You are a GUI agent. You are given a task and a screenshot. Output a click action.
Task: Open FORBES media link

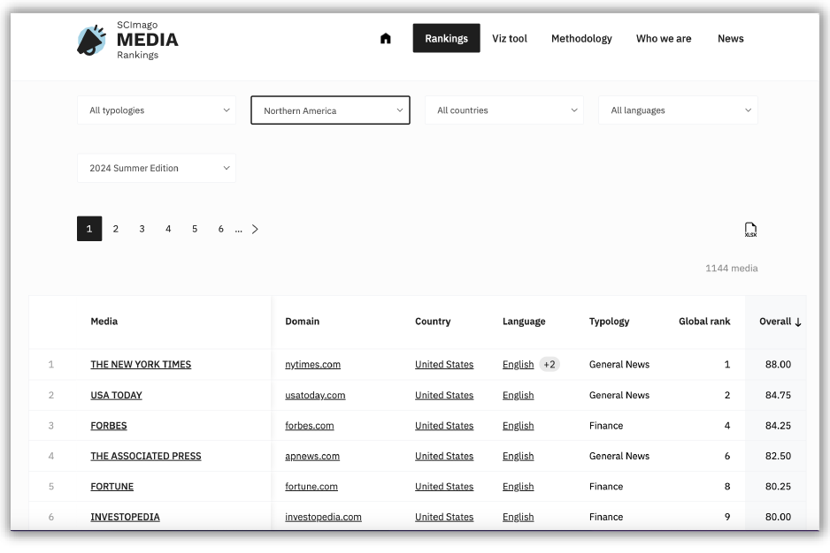[109, 426]
